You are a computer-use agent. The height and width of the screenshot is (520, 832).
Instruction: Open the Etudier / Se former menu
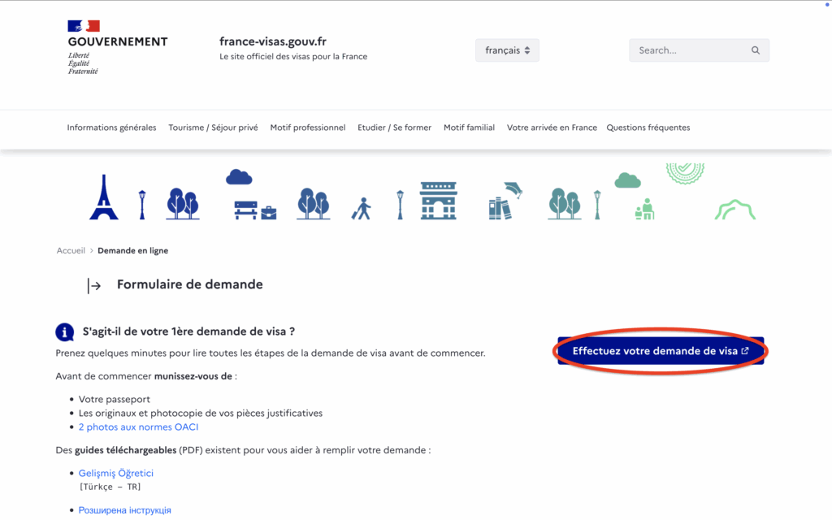394,128
